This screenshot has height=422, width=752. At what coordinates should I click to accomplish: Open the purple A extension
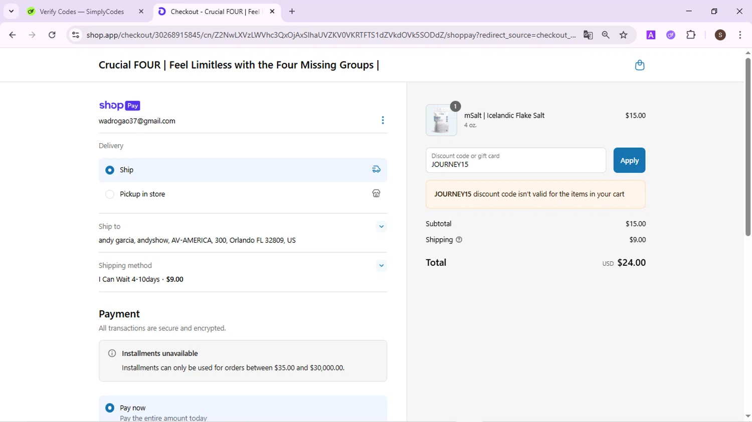click(651, 35)
